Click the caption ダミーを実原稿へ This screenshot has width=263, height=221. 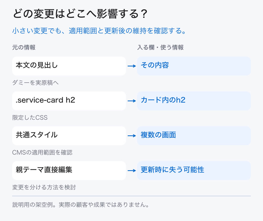click(35, 83)
